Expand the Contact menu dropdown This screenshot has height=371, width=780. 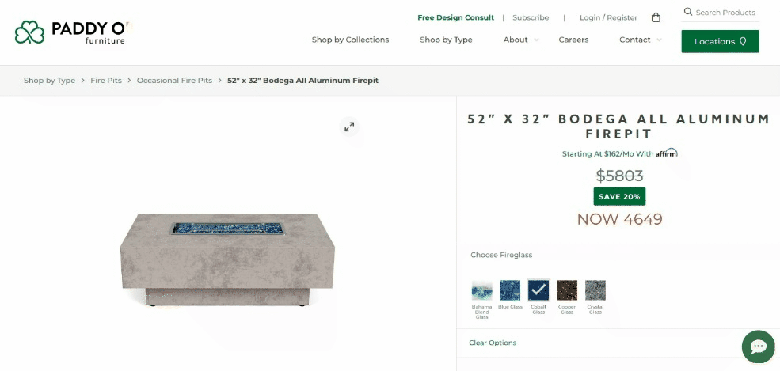[640, 40]
